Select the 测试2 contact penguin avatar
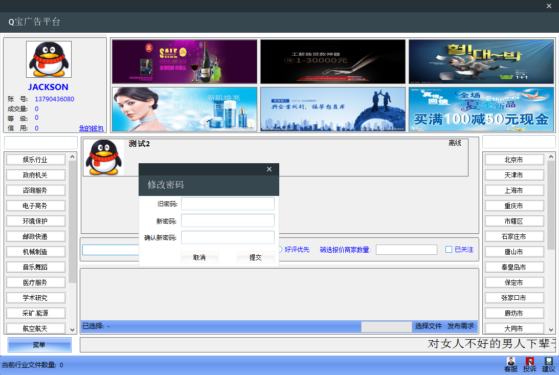Screen dimensions: 559x375 click(x=104, y=158)
